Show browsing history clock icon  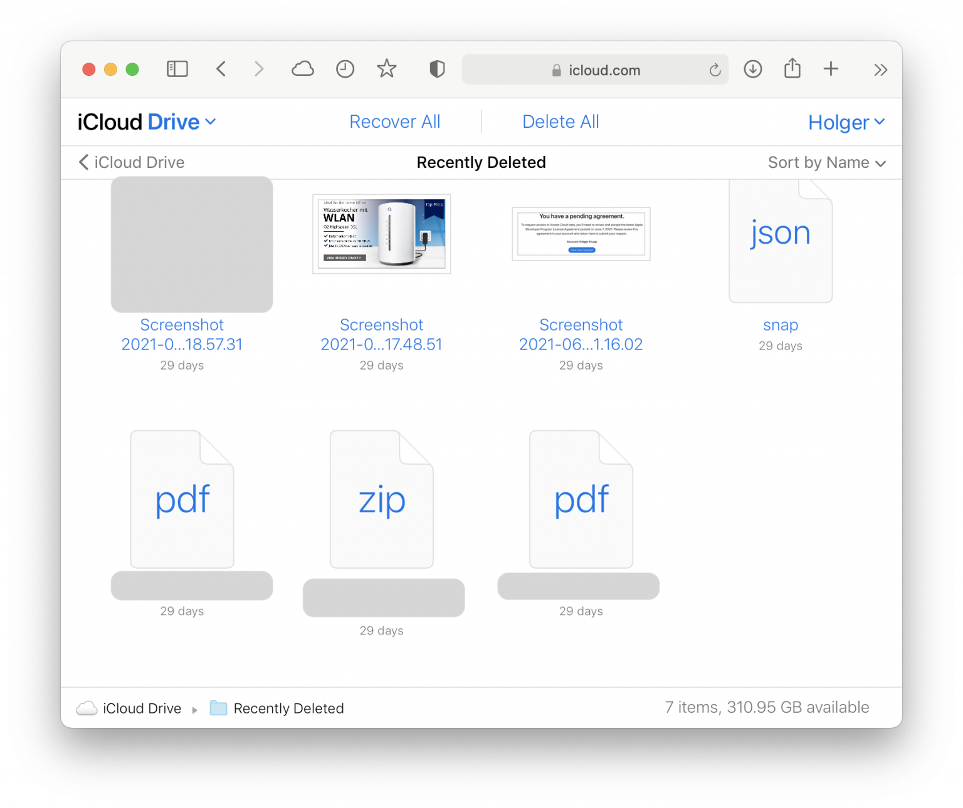click(x=345, y=69)
